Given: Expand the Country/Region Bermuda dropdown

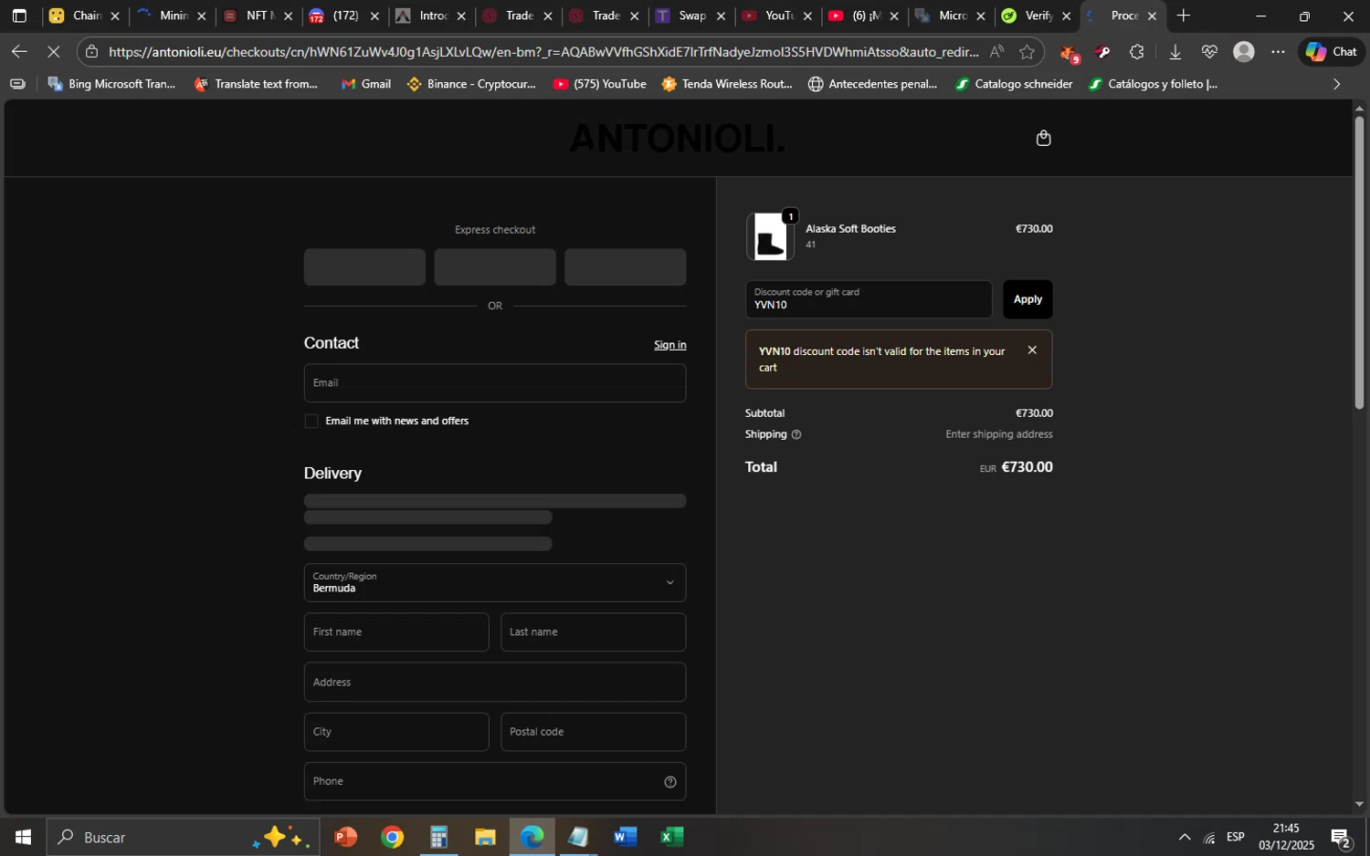Looking at the screenshot, I should pyautogui.click(x=495, y=582).
